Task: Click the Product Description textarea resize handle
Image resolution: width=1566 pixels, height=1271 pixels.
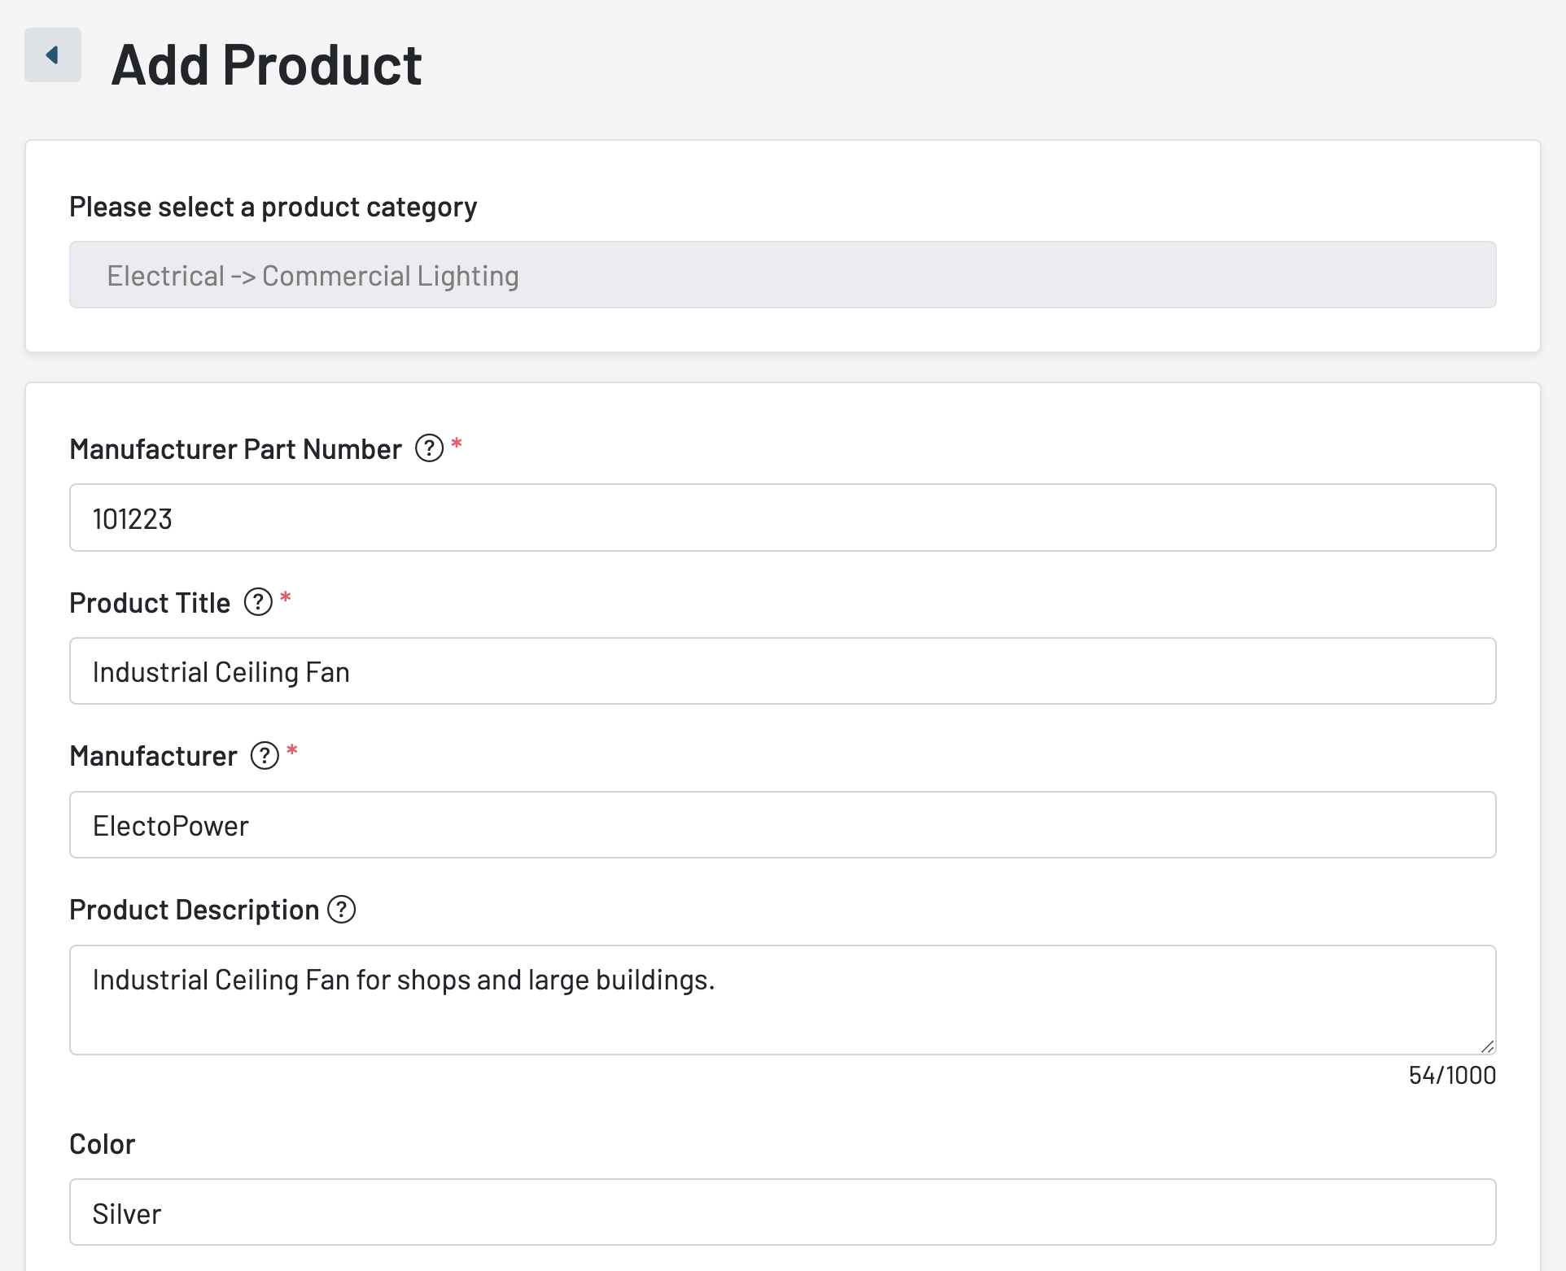Action: click(1487, 1046)
